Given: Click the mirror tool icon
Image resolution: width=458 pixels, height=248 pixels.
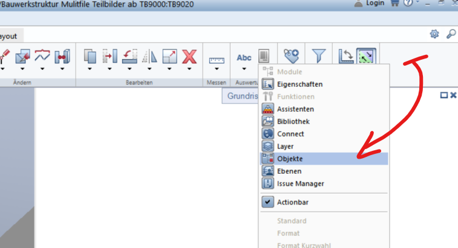Looking at the screenshot, I should (x=149, y=57).
